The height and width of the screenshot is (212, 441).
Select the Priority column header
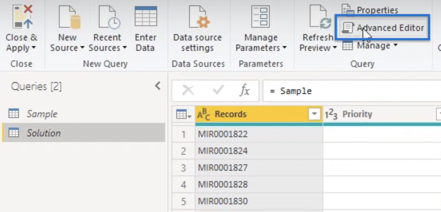[382, 114]
